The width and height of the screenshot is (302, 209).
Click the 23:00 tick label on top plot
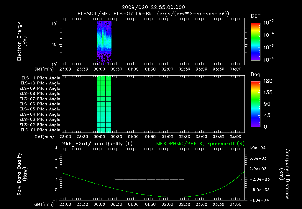(x=65, y=69)
